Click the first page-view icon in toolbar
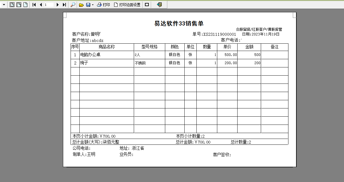Viewport: 344px width, 182px height. (12, 5)
